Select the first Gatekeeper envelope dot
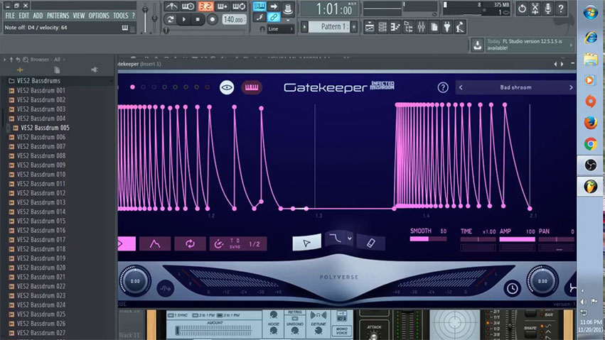The image size is (605, 340). pyautogui.click(x=132, y=87)
